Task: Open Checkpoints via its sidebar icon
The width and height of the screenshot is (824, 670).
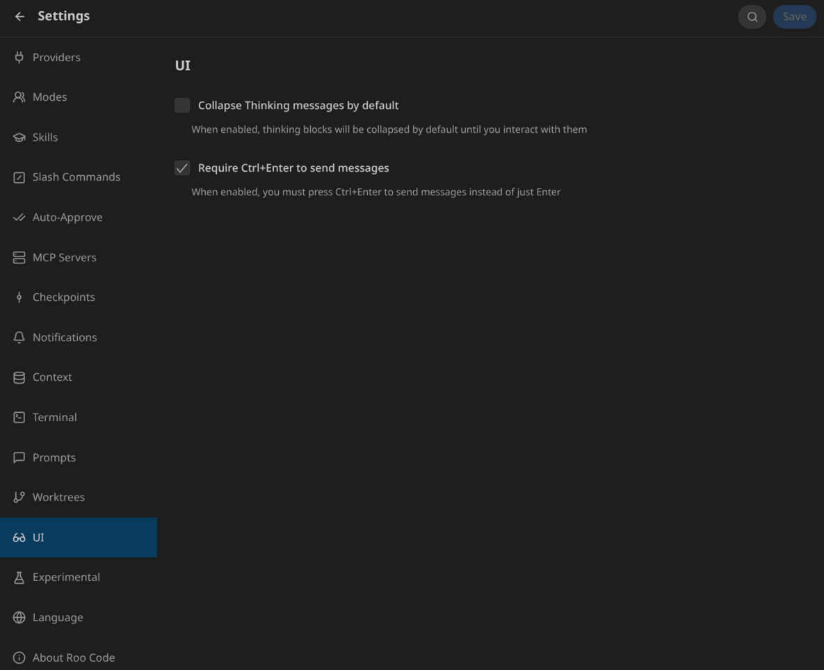Action: pos(19,297)
